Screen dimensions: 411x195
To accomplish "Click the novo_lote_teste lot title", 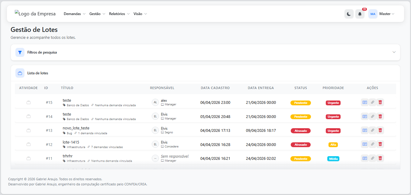I will [76, 128].
